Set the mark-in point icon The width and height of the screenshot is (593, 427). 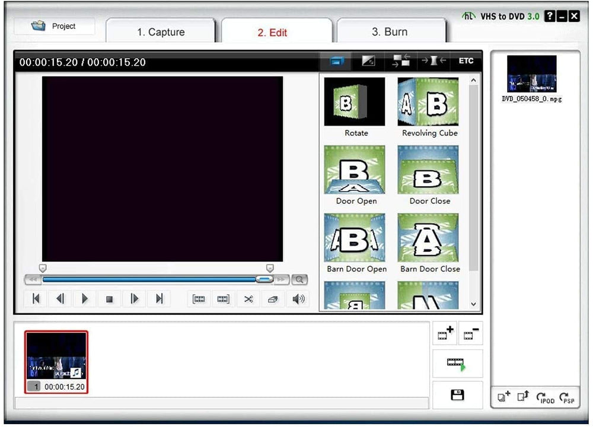[x=199, y=299]
